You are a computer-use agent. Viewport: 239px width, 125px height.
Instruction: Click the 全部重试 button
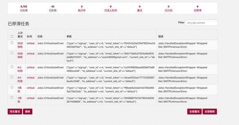[x=195, y=111]
